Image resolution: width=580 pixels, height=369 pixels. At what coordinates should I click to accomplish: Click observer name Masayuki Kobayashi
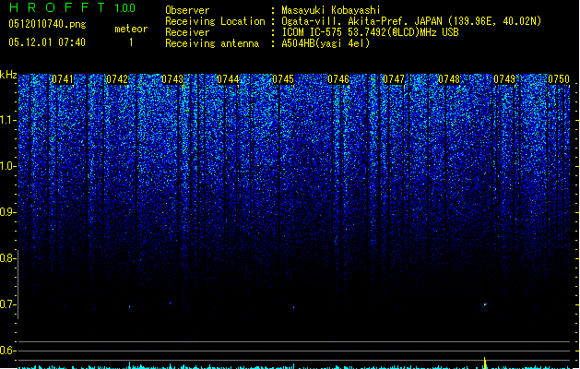331,10
